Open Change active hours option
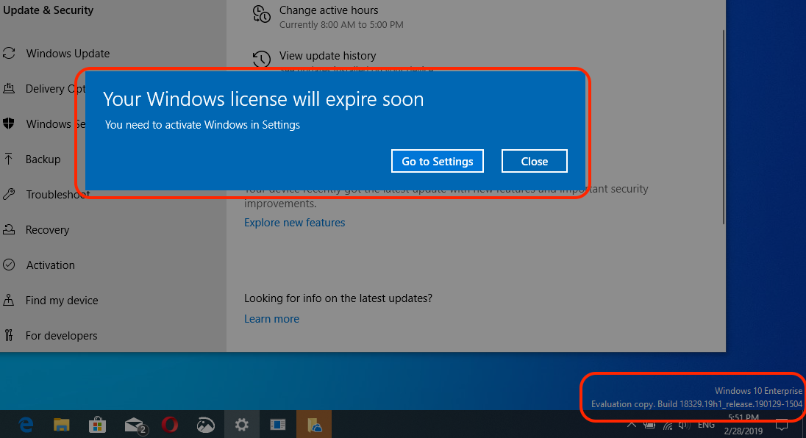 pyautogui.click(x=329, y=10)
